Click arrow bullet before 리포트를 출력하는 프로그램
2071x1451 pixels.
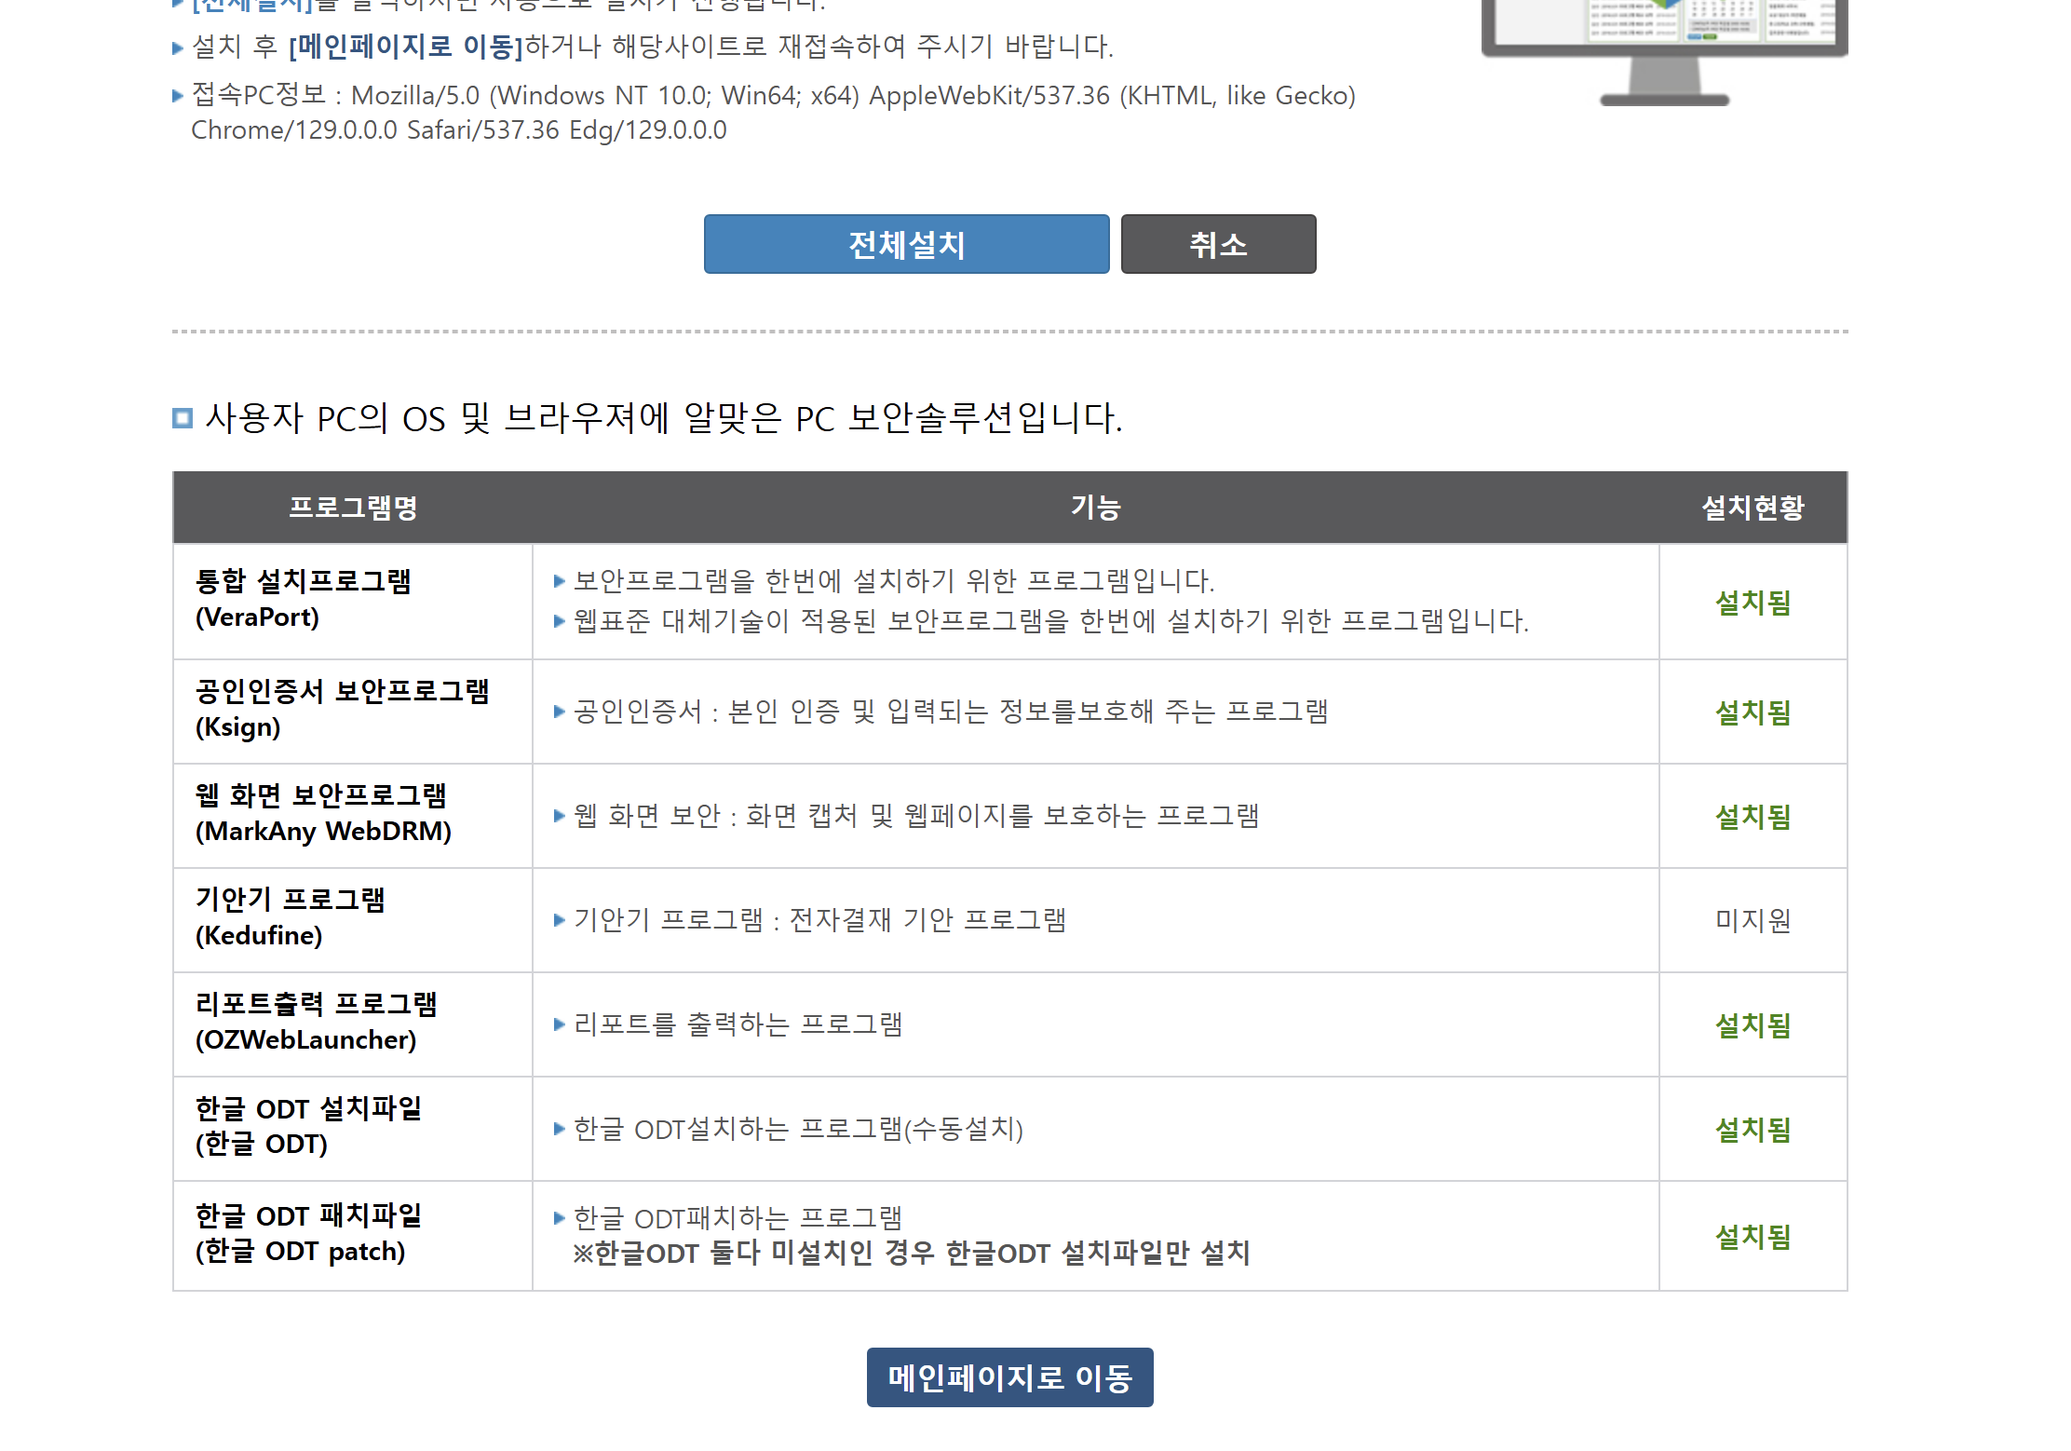click(x=559, y=1024)
